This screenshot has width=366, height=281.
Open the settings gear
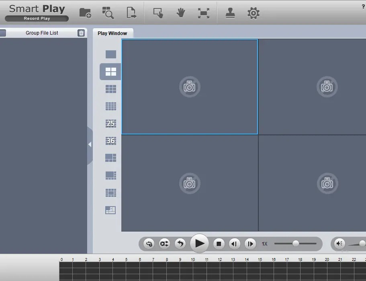[x=253, y=13]
